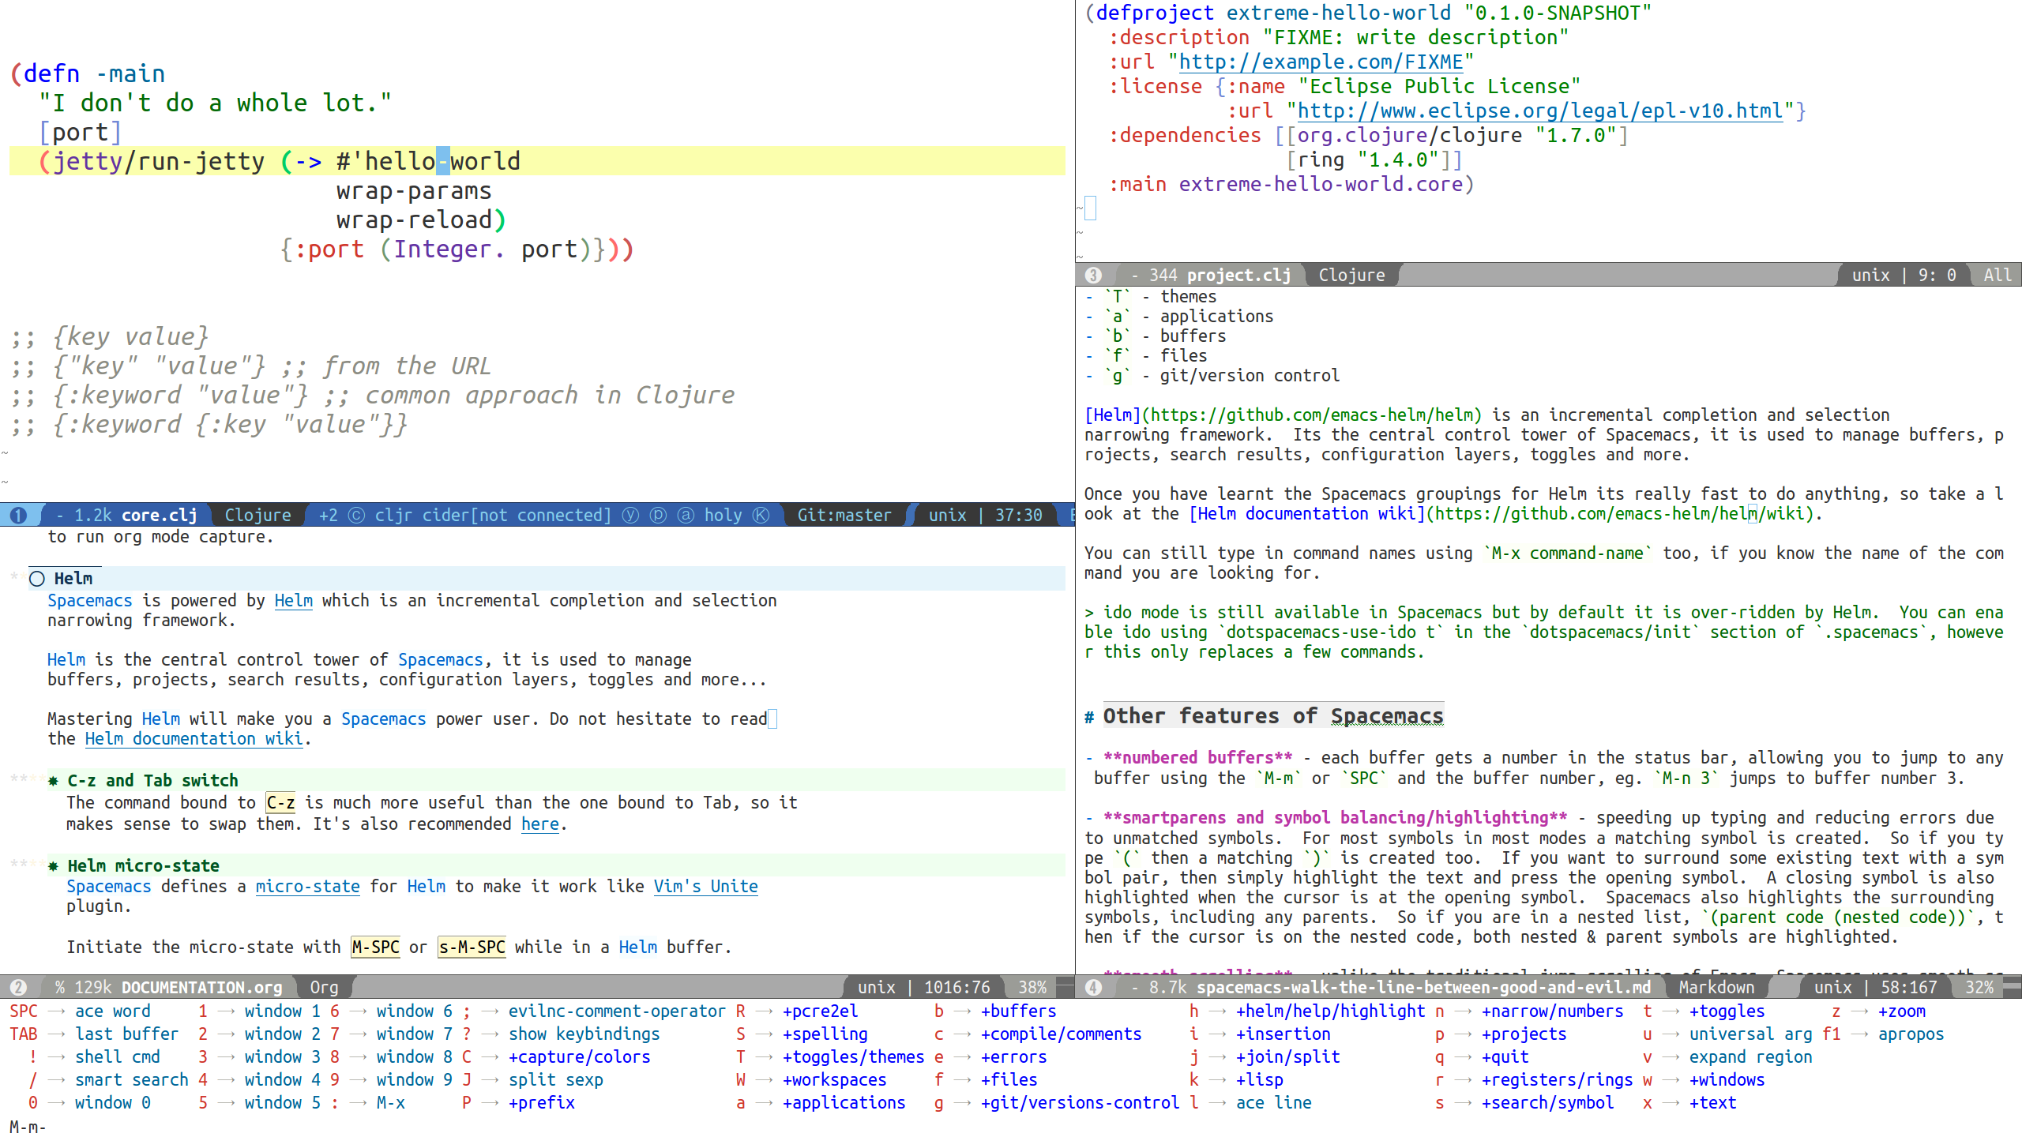Select '+files' in the which-key popup

pos(1009,1080)
